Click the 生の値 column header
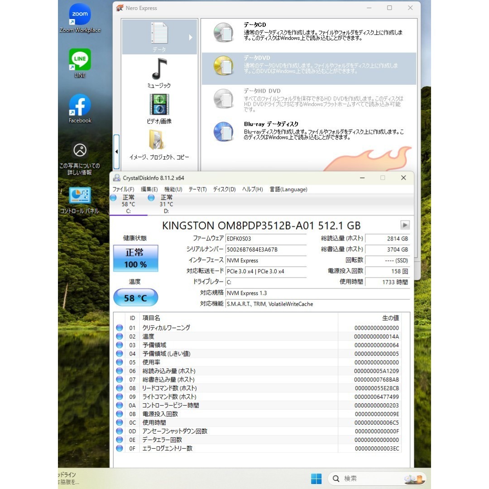The image size is (489, 489). [369, 318]
